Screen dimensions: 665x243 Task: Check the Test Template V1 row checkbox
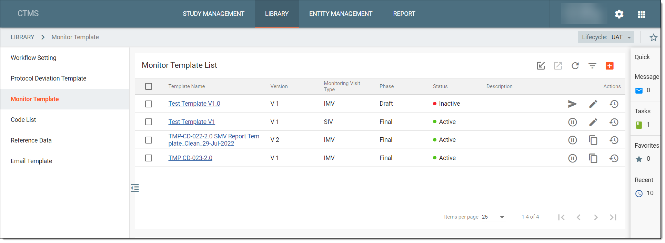click(149, 122)
